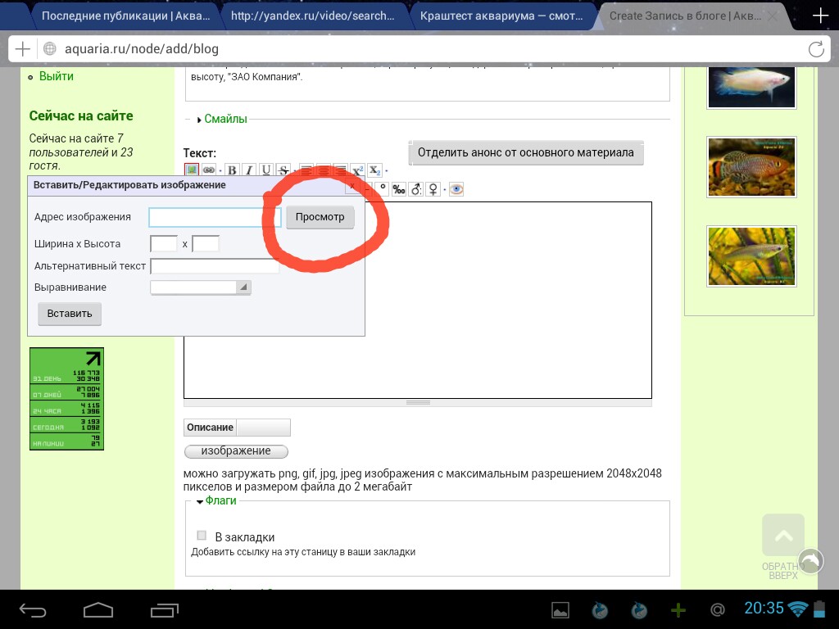
Task: Click the eye preview icon in toolbar
Action: (x=456, y=189)
